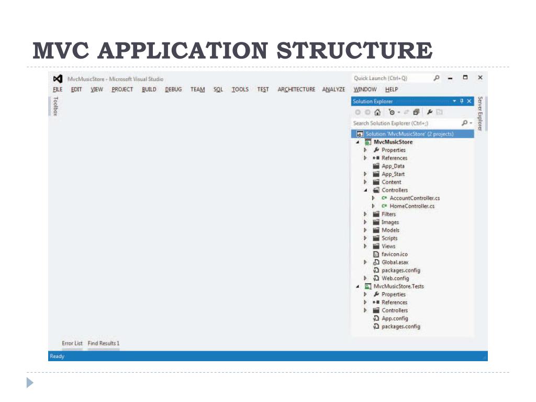The image size is (536, 402).
Task: Open the WINDOW menu
Action: [365, 90]
